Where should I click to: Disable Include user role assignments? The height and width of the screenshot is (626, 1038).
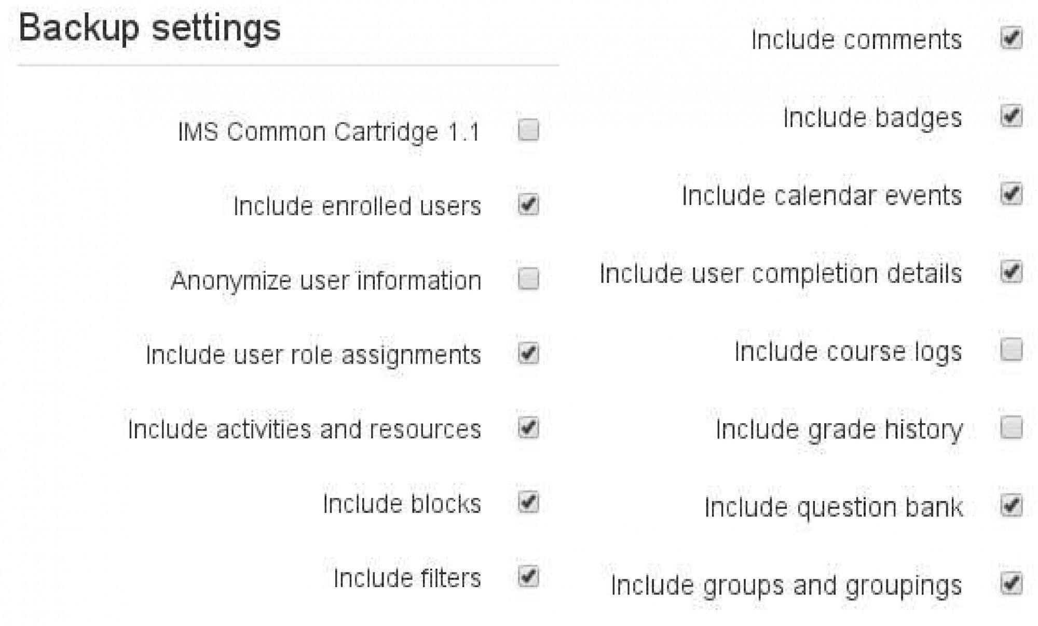528,353
